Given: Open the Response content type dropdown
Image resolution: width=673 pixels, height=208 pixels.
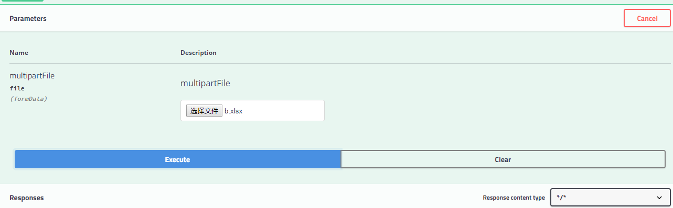Looking at the screenshot, I should click(x=610, y=198).
